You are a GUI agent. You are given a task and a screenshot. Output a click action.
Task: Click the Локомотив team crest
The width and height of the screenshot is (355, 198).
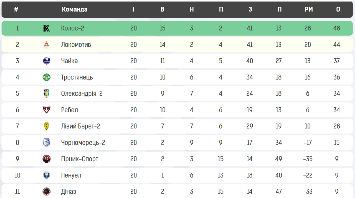pos(46,44)
